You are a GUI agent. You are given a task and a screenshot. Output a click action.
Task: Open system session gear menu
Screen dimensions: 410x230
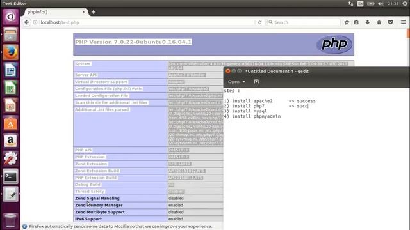pyautogui.click(x=405, y=4)
